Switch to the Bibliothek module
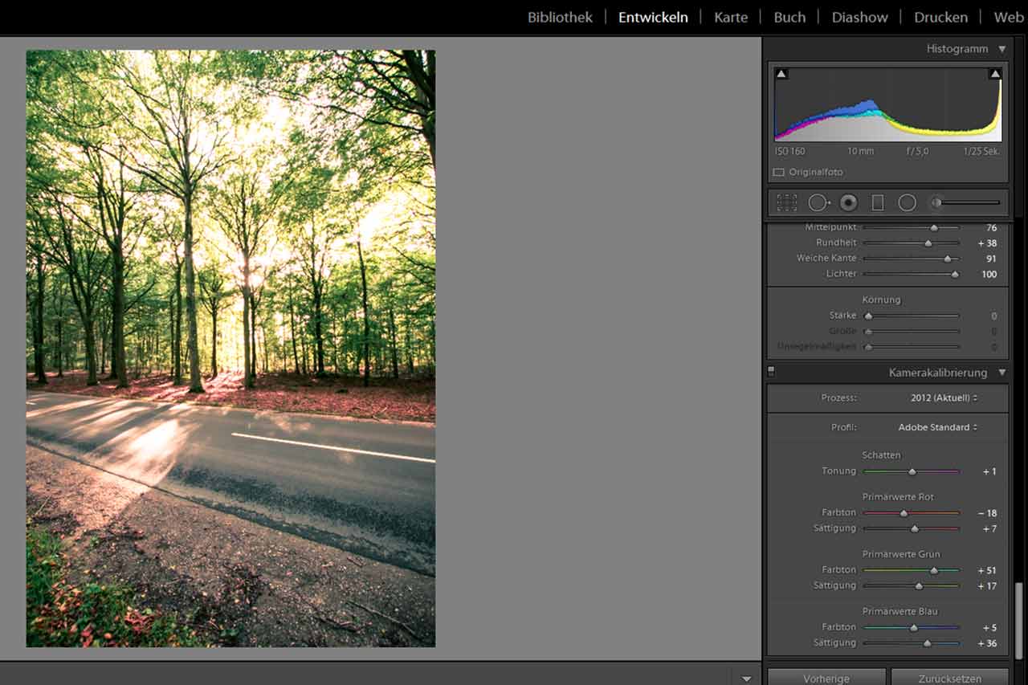The height and width of the screenshot is (685, 1028). pos(560,17)
